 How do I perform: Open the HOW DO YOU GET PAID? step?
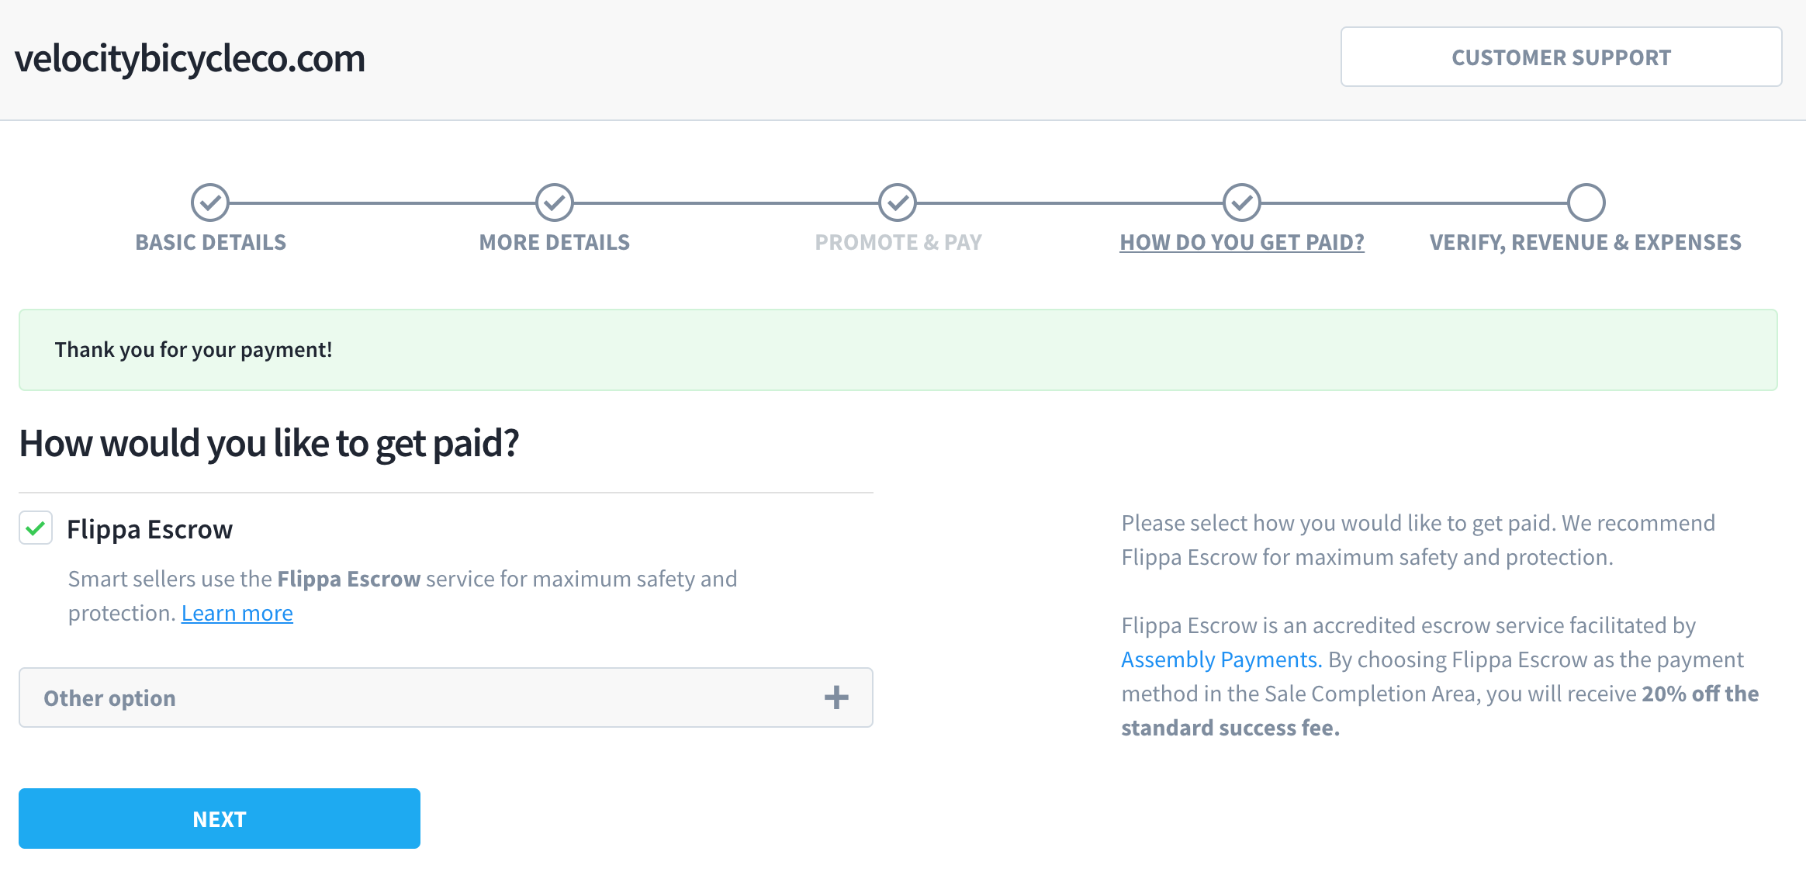point(1242,243)
